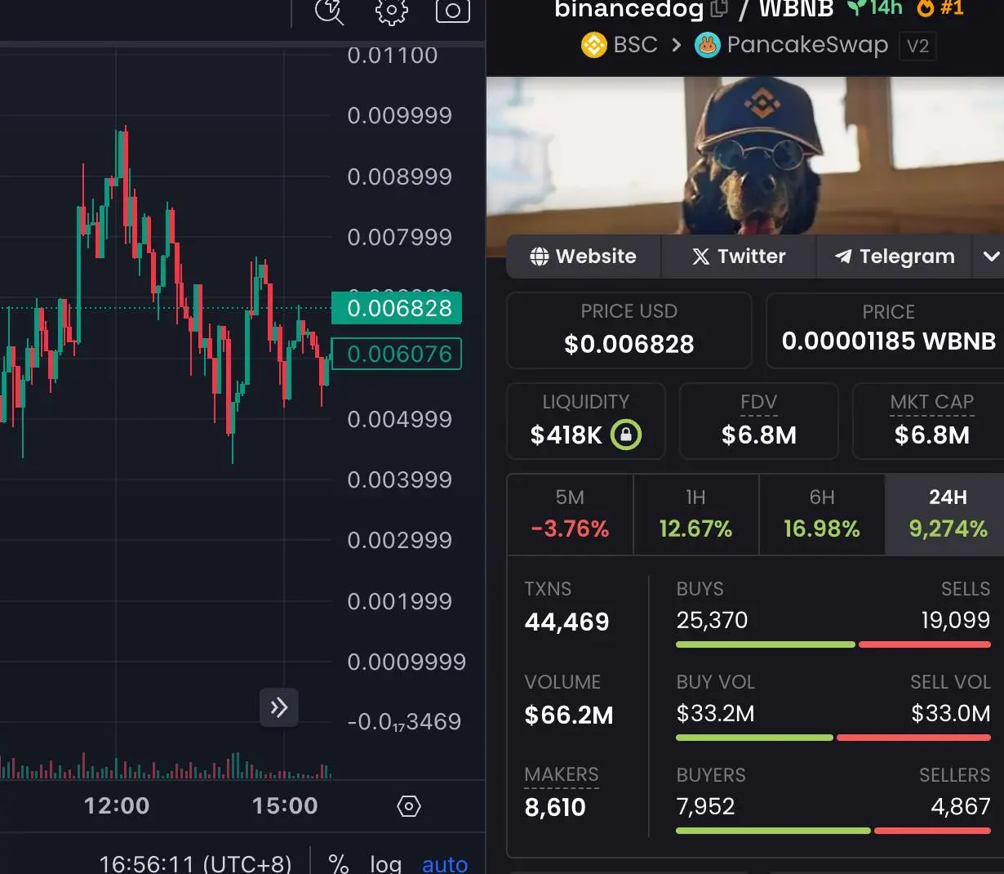Open timezone selector showing UTC+8
The height and width of the screenshot is (874, 1004).
pos(195,863)
